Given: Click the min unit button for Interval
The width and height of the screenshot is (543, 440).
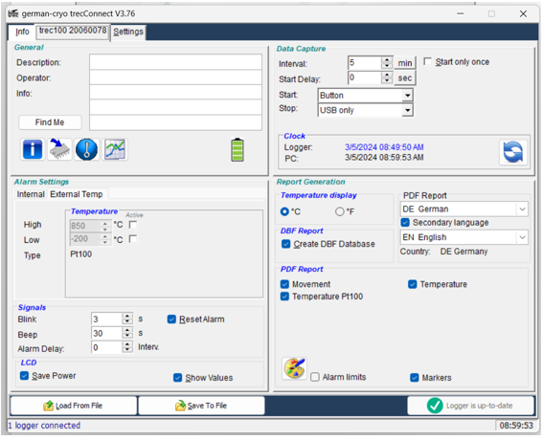Looking at the screenshot, I should click(405, 63).
